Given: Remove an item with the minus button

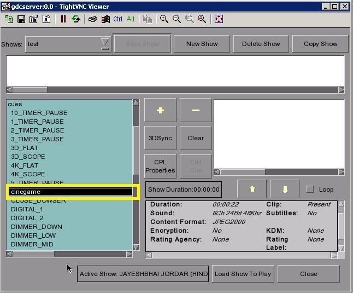Looking at the screenshot, I should click(196, 110).
